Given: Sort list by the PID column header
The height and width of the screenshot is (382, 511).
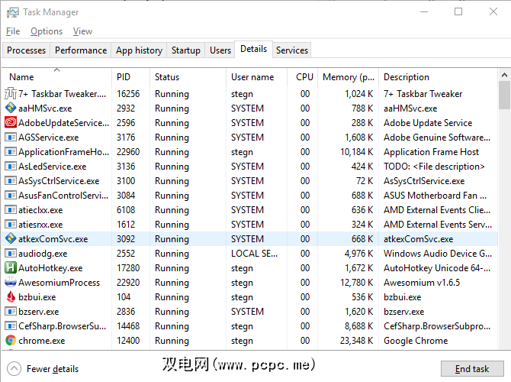Looking at the screenshot, I should (x=124, y=77).
